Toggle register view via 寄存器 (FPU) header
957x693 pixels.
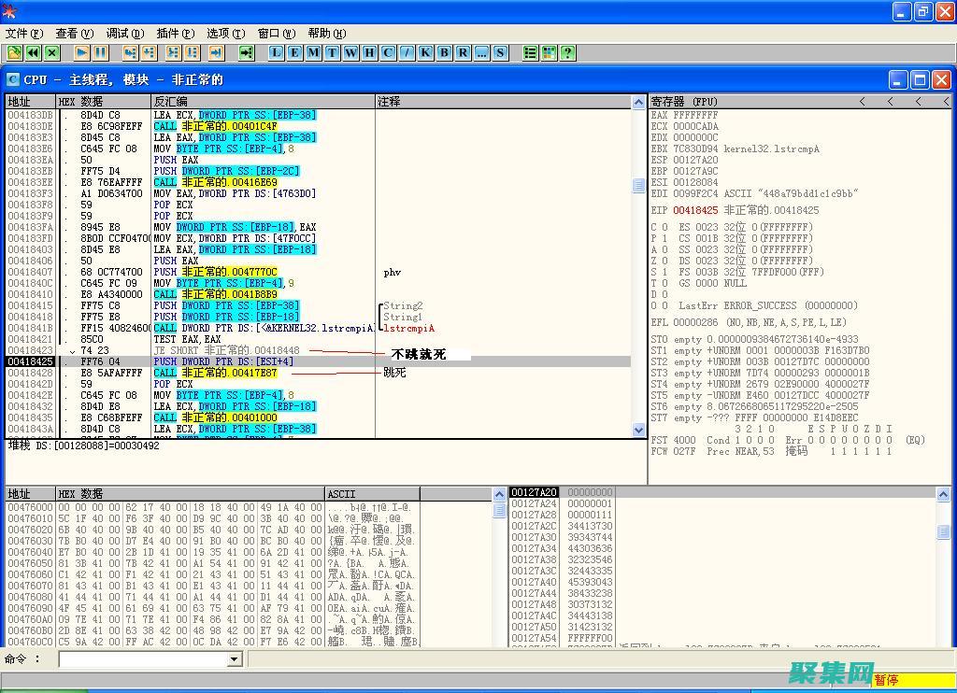pyautogui.click(x=685, y=101)
